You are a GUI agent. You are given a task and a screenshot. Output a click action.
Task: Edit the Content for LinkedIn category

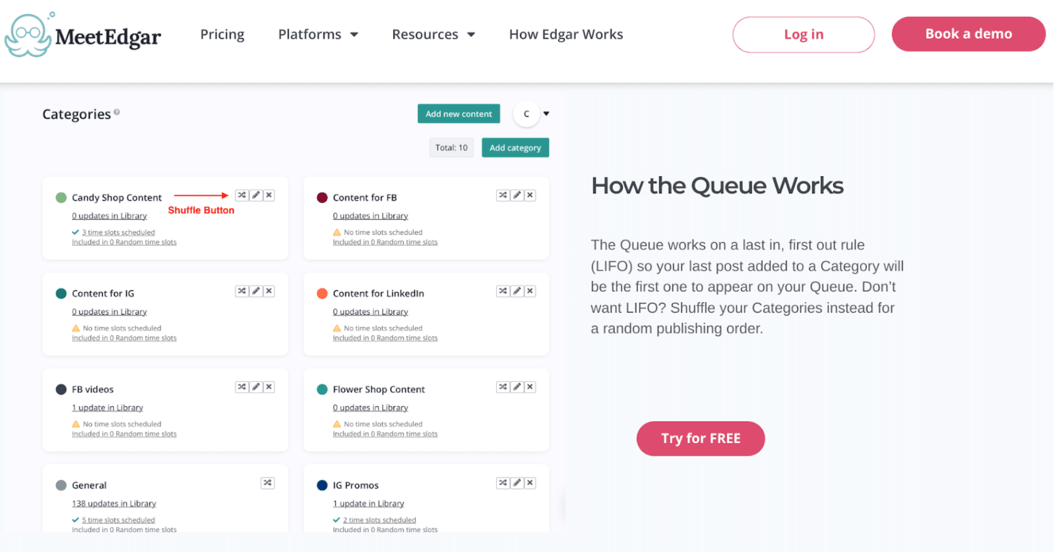click(516, 291)
